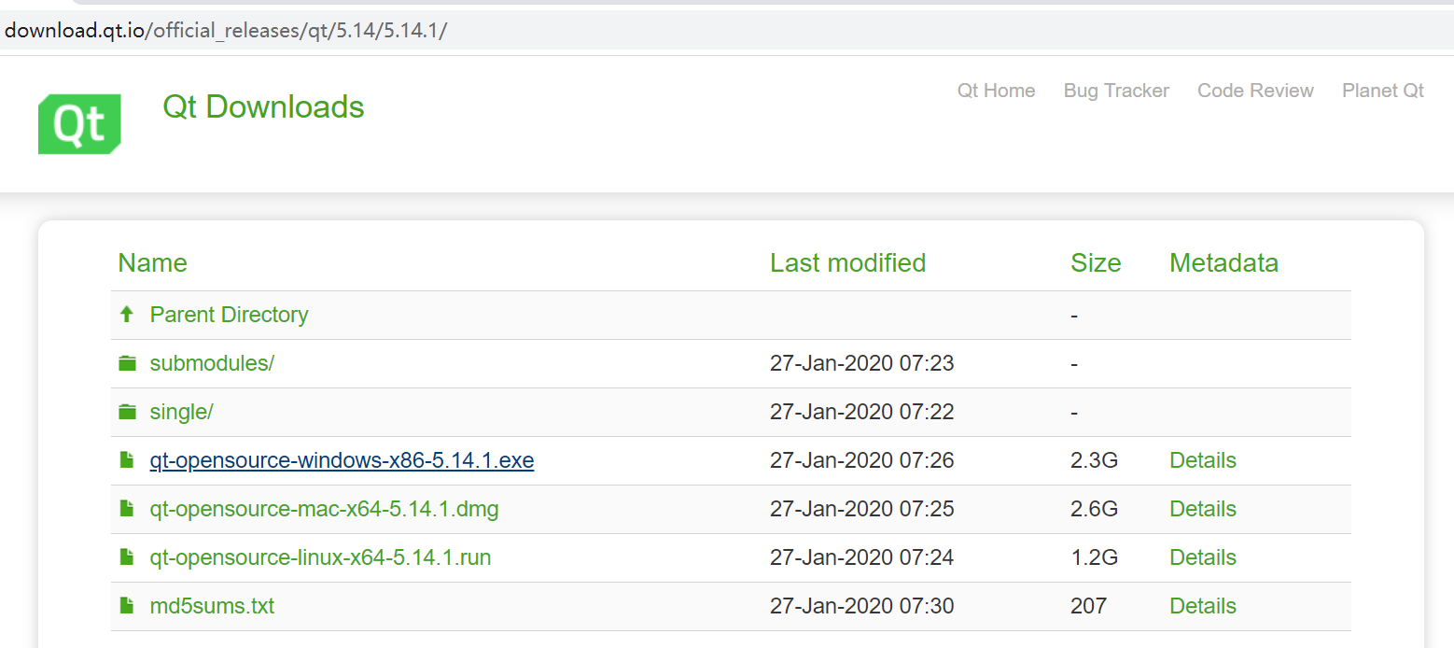
Task: Download qt-opensource-mac-x64-5.14.1.dmg
Action: click(x=324, y=509)
